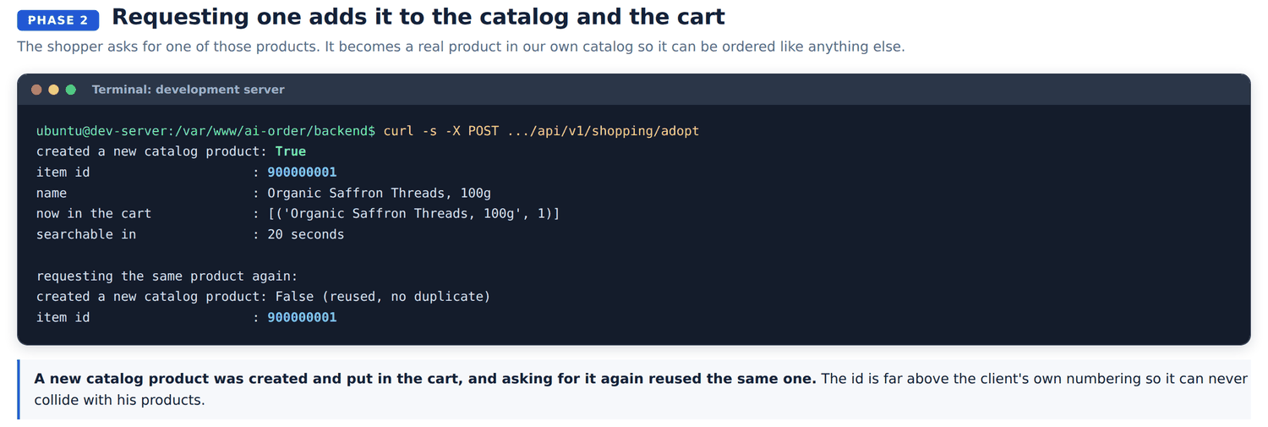The image size is (1268, 427).
Task: Click the blue left bar of callout
Action: (x=19, y=390)
